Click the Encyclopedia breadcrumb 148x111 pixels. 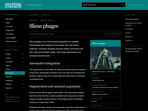[x=34, y=15]
